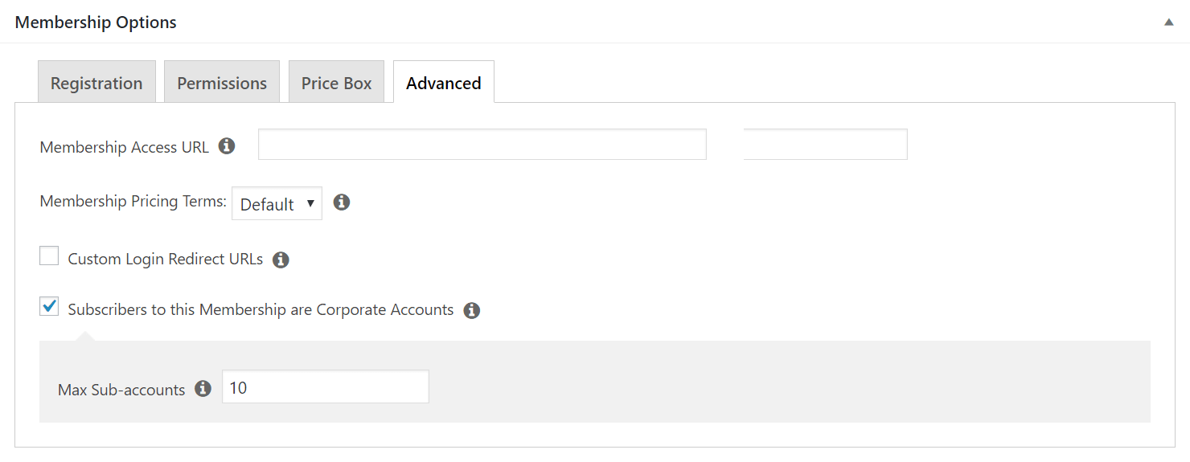This screenshot has width=1190, height=462.
Task: Show help for Custom Login Redirect URLs
Action: tap(281, 260)
